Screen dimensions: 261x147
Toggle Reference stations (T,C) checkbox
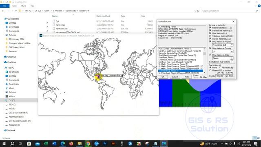click(x=210, y=27)
